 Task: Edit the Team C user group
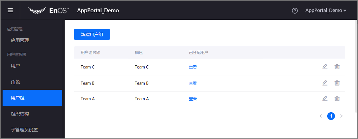(x=325, y=67)
